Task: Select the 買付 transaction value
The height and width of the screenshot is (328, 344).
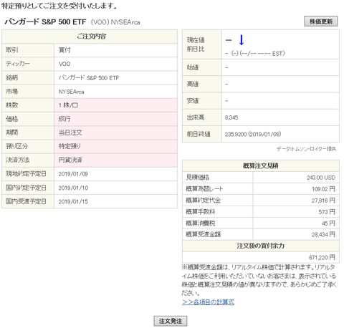Action: coord(64,50)
